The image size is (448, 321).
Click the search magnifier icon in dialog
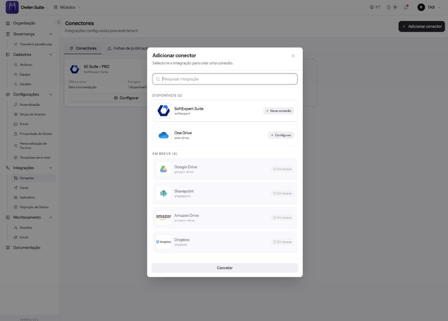[158, 79]
